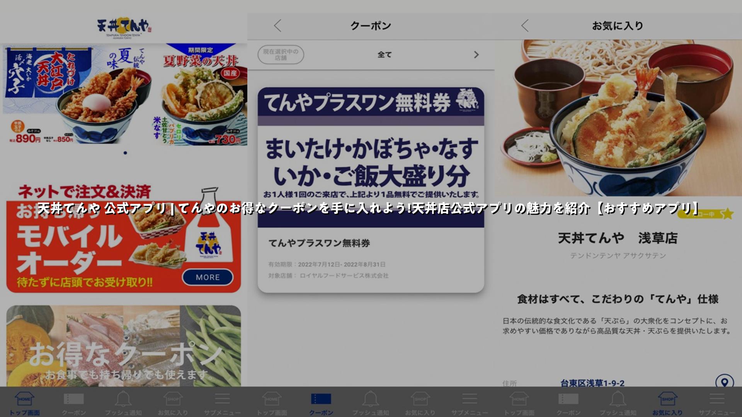
Task: Tap the tempura bowl store photo
Action: [x=618, y=118]
